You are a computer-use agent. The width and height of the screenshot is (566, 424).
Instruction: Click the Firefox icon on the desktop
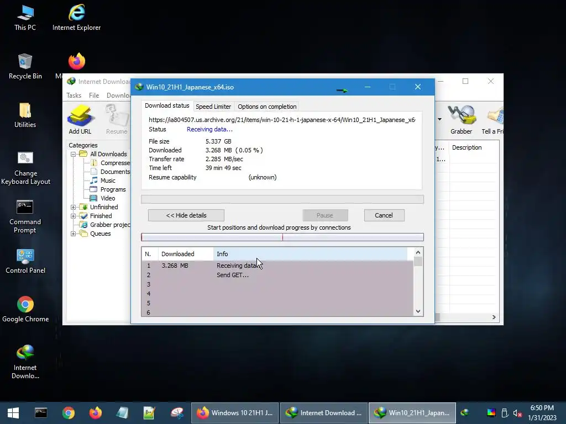coord(76,62)
